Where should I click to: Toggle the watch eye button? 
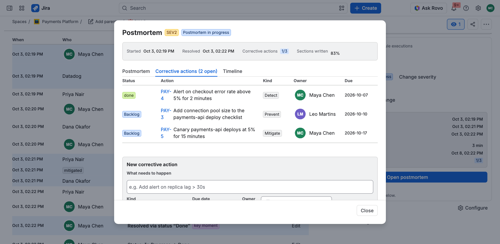pyautogui.click(x=456, y=24)
